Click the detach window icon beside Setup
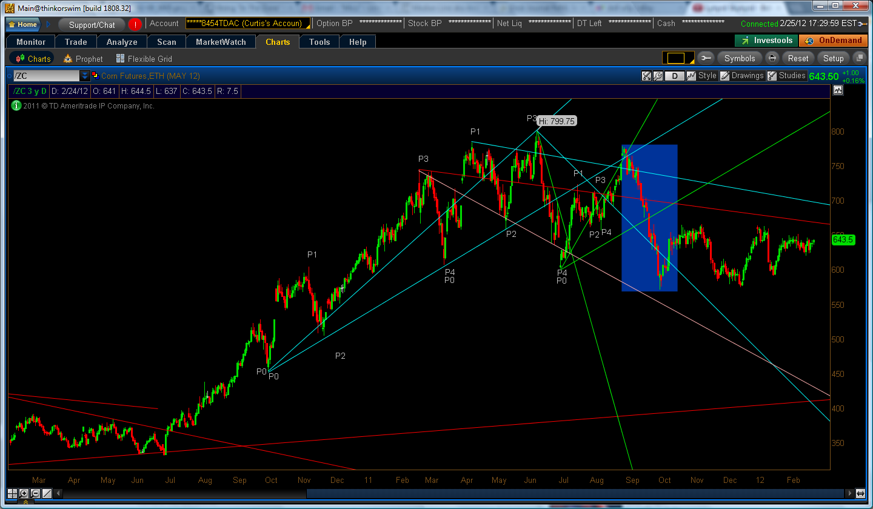Screen dimensions: 873x509 [x=858, y=58]
